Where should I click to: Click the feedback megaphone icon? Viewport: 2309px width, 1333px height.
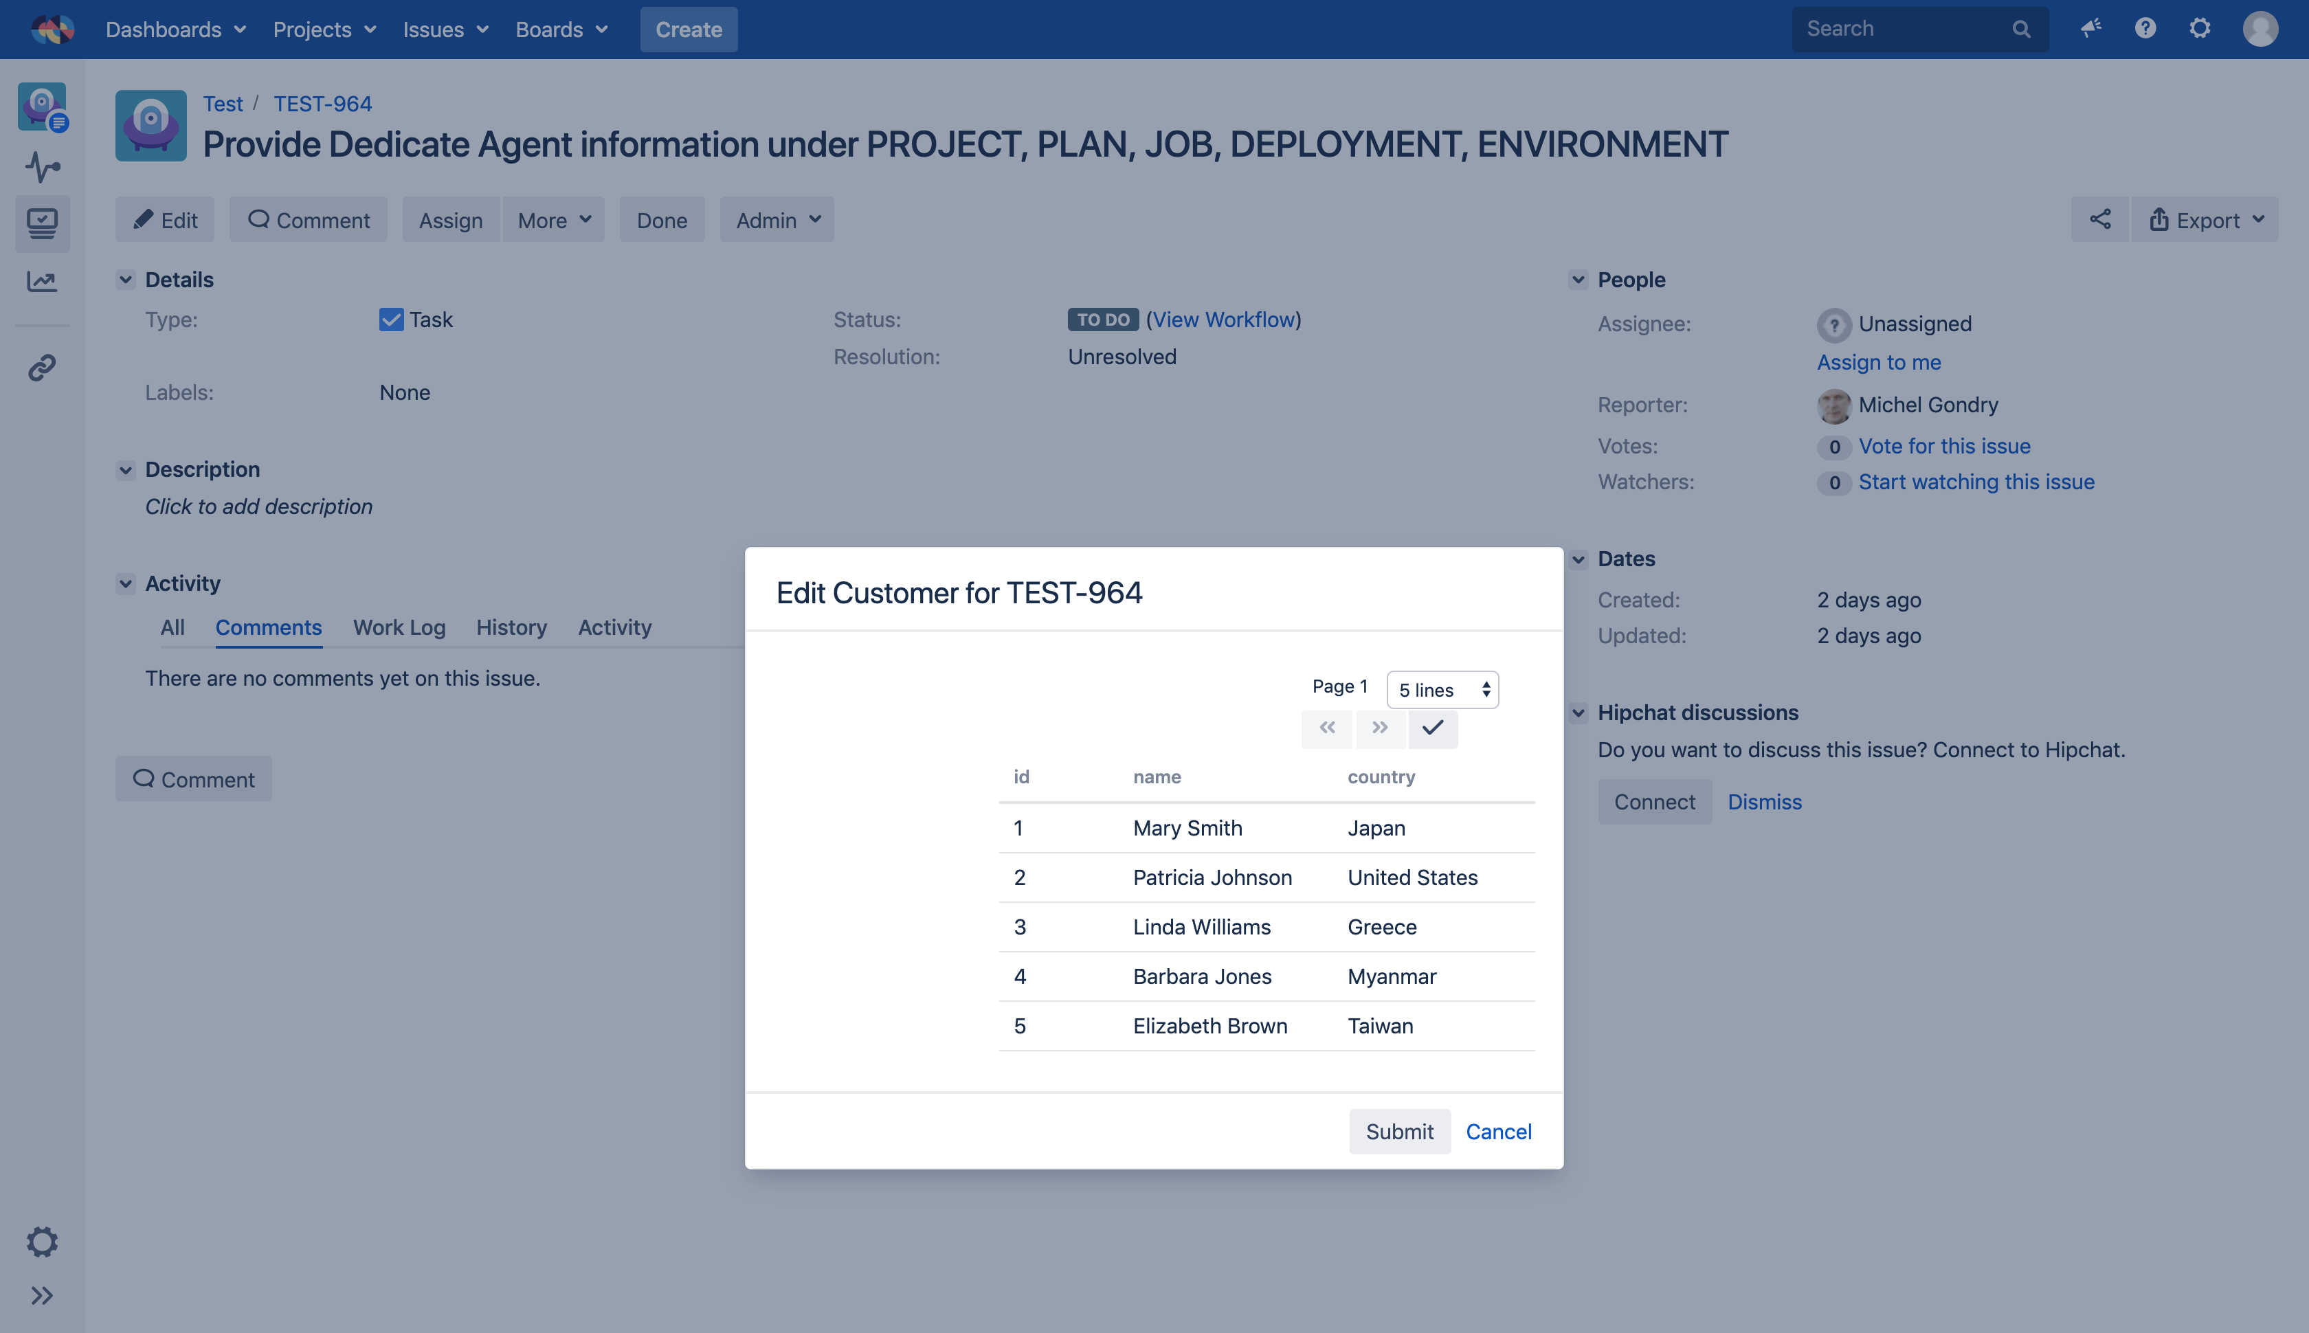point(2090,28)
